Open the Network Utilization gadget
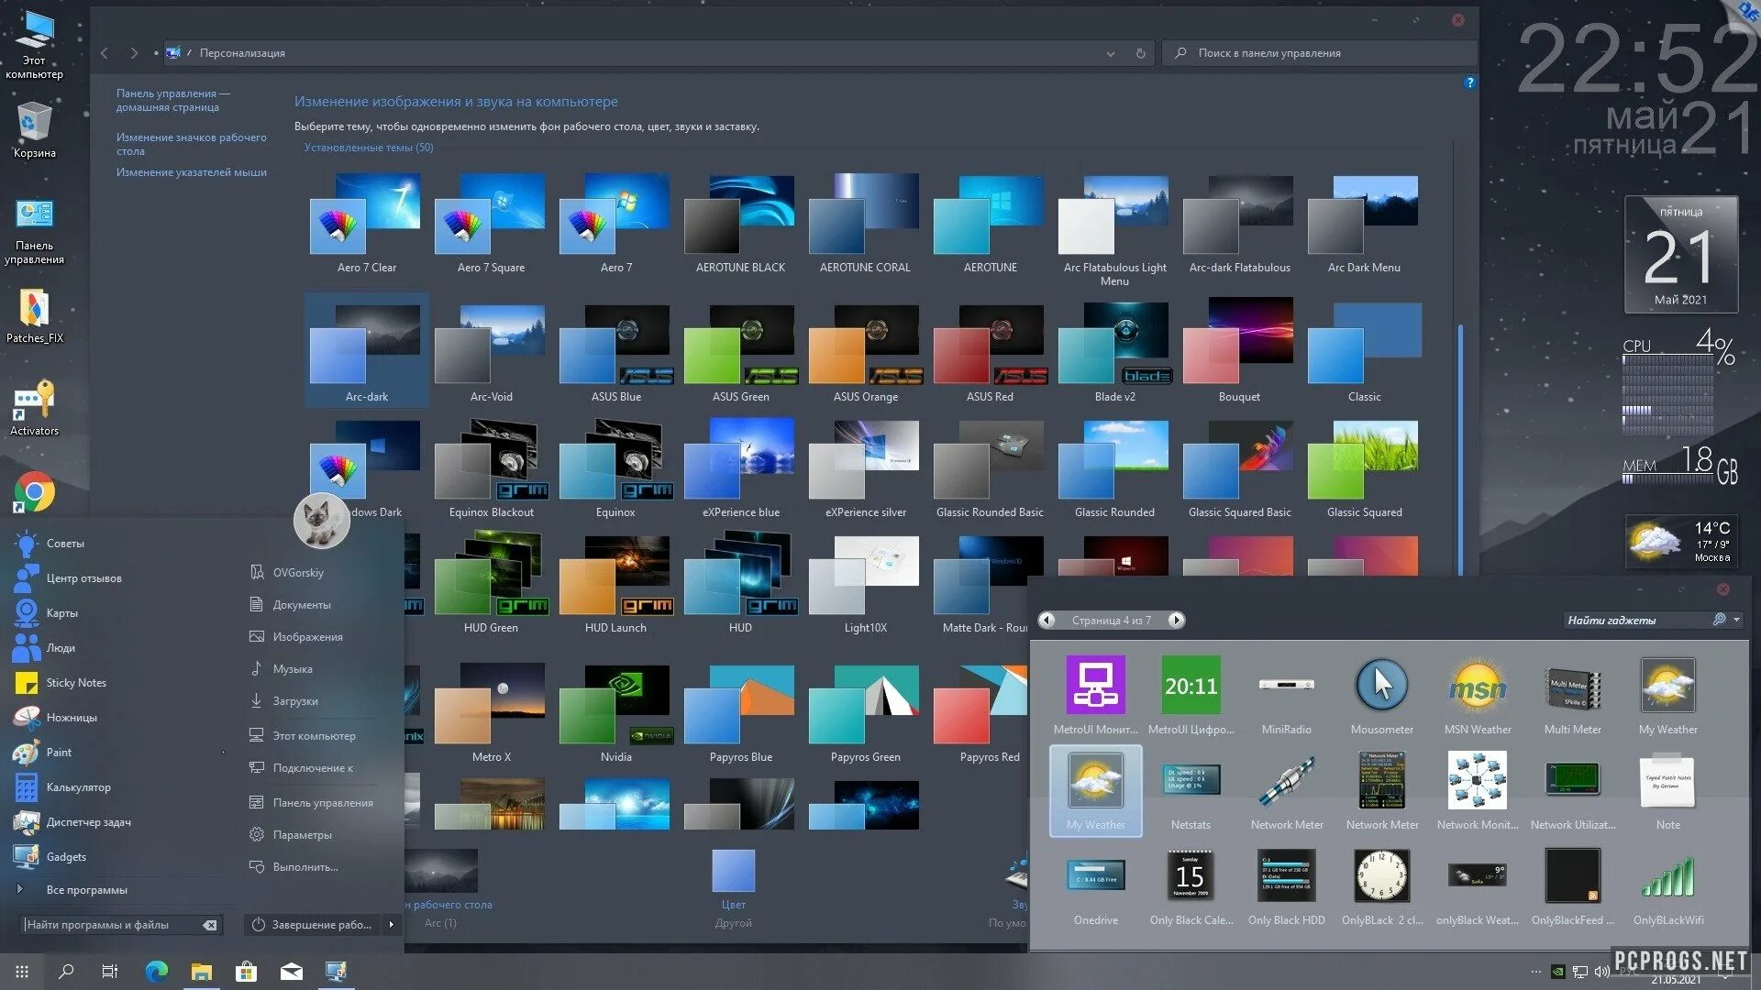The width and height of the screenshot is (1761, 990). click(x=1572, y=790)
